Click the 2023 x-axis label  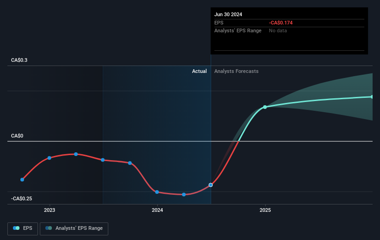pyautogui.click(x=50, y=210)
